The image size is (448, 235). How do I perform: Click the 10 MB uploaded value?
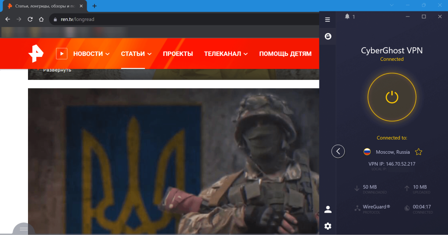pos(420,187)
